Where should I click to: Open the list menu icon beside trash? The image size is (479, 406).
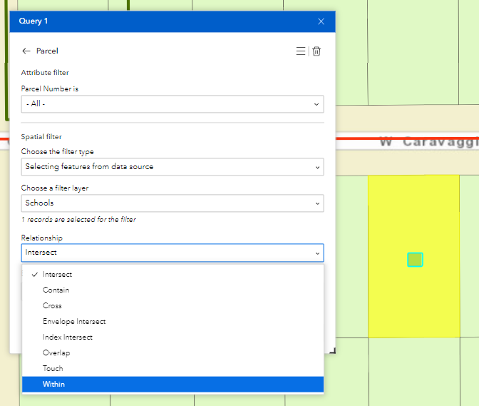[x=301, y=51]
